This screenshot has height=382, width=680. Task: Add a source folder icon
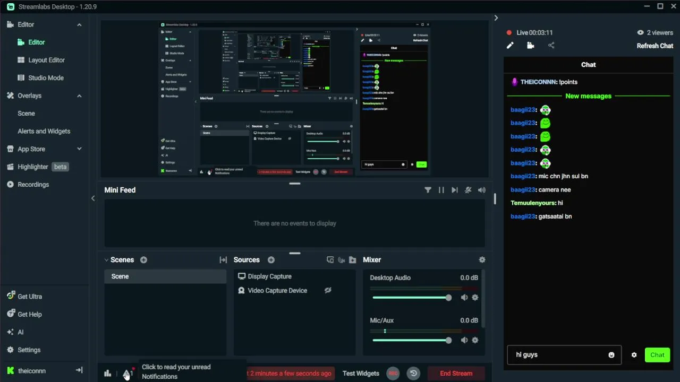click(352, 260)
